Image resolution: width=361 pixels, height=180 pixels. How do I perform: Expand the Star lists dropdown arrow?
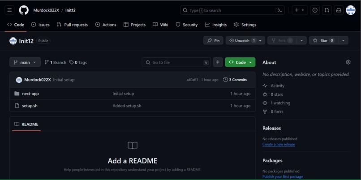pos(343,40)
